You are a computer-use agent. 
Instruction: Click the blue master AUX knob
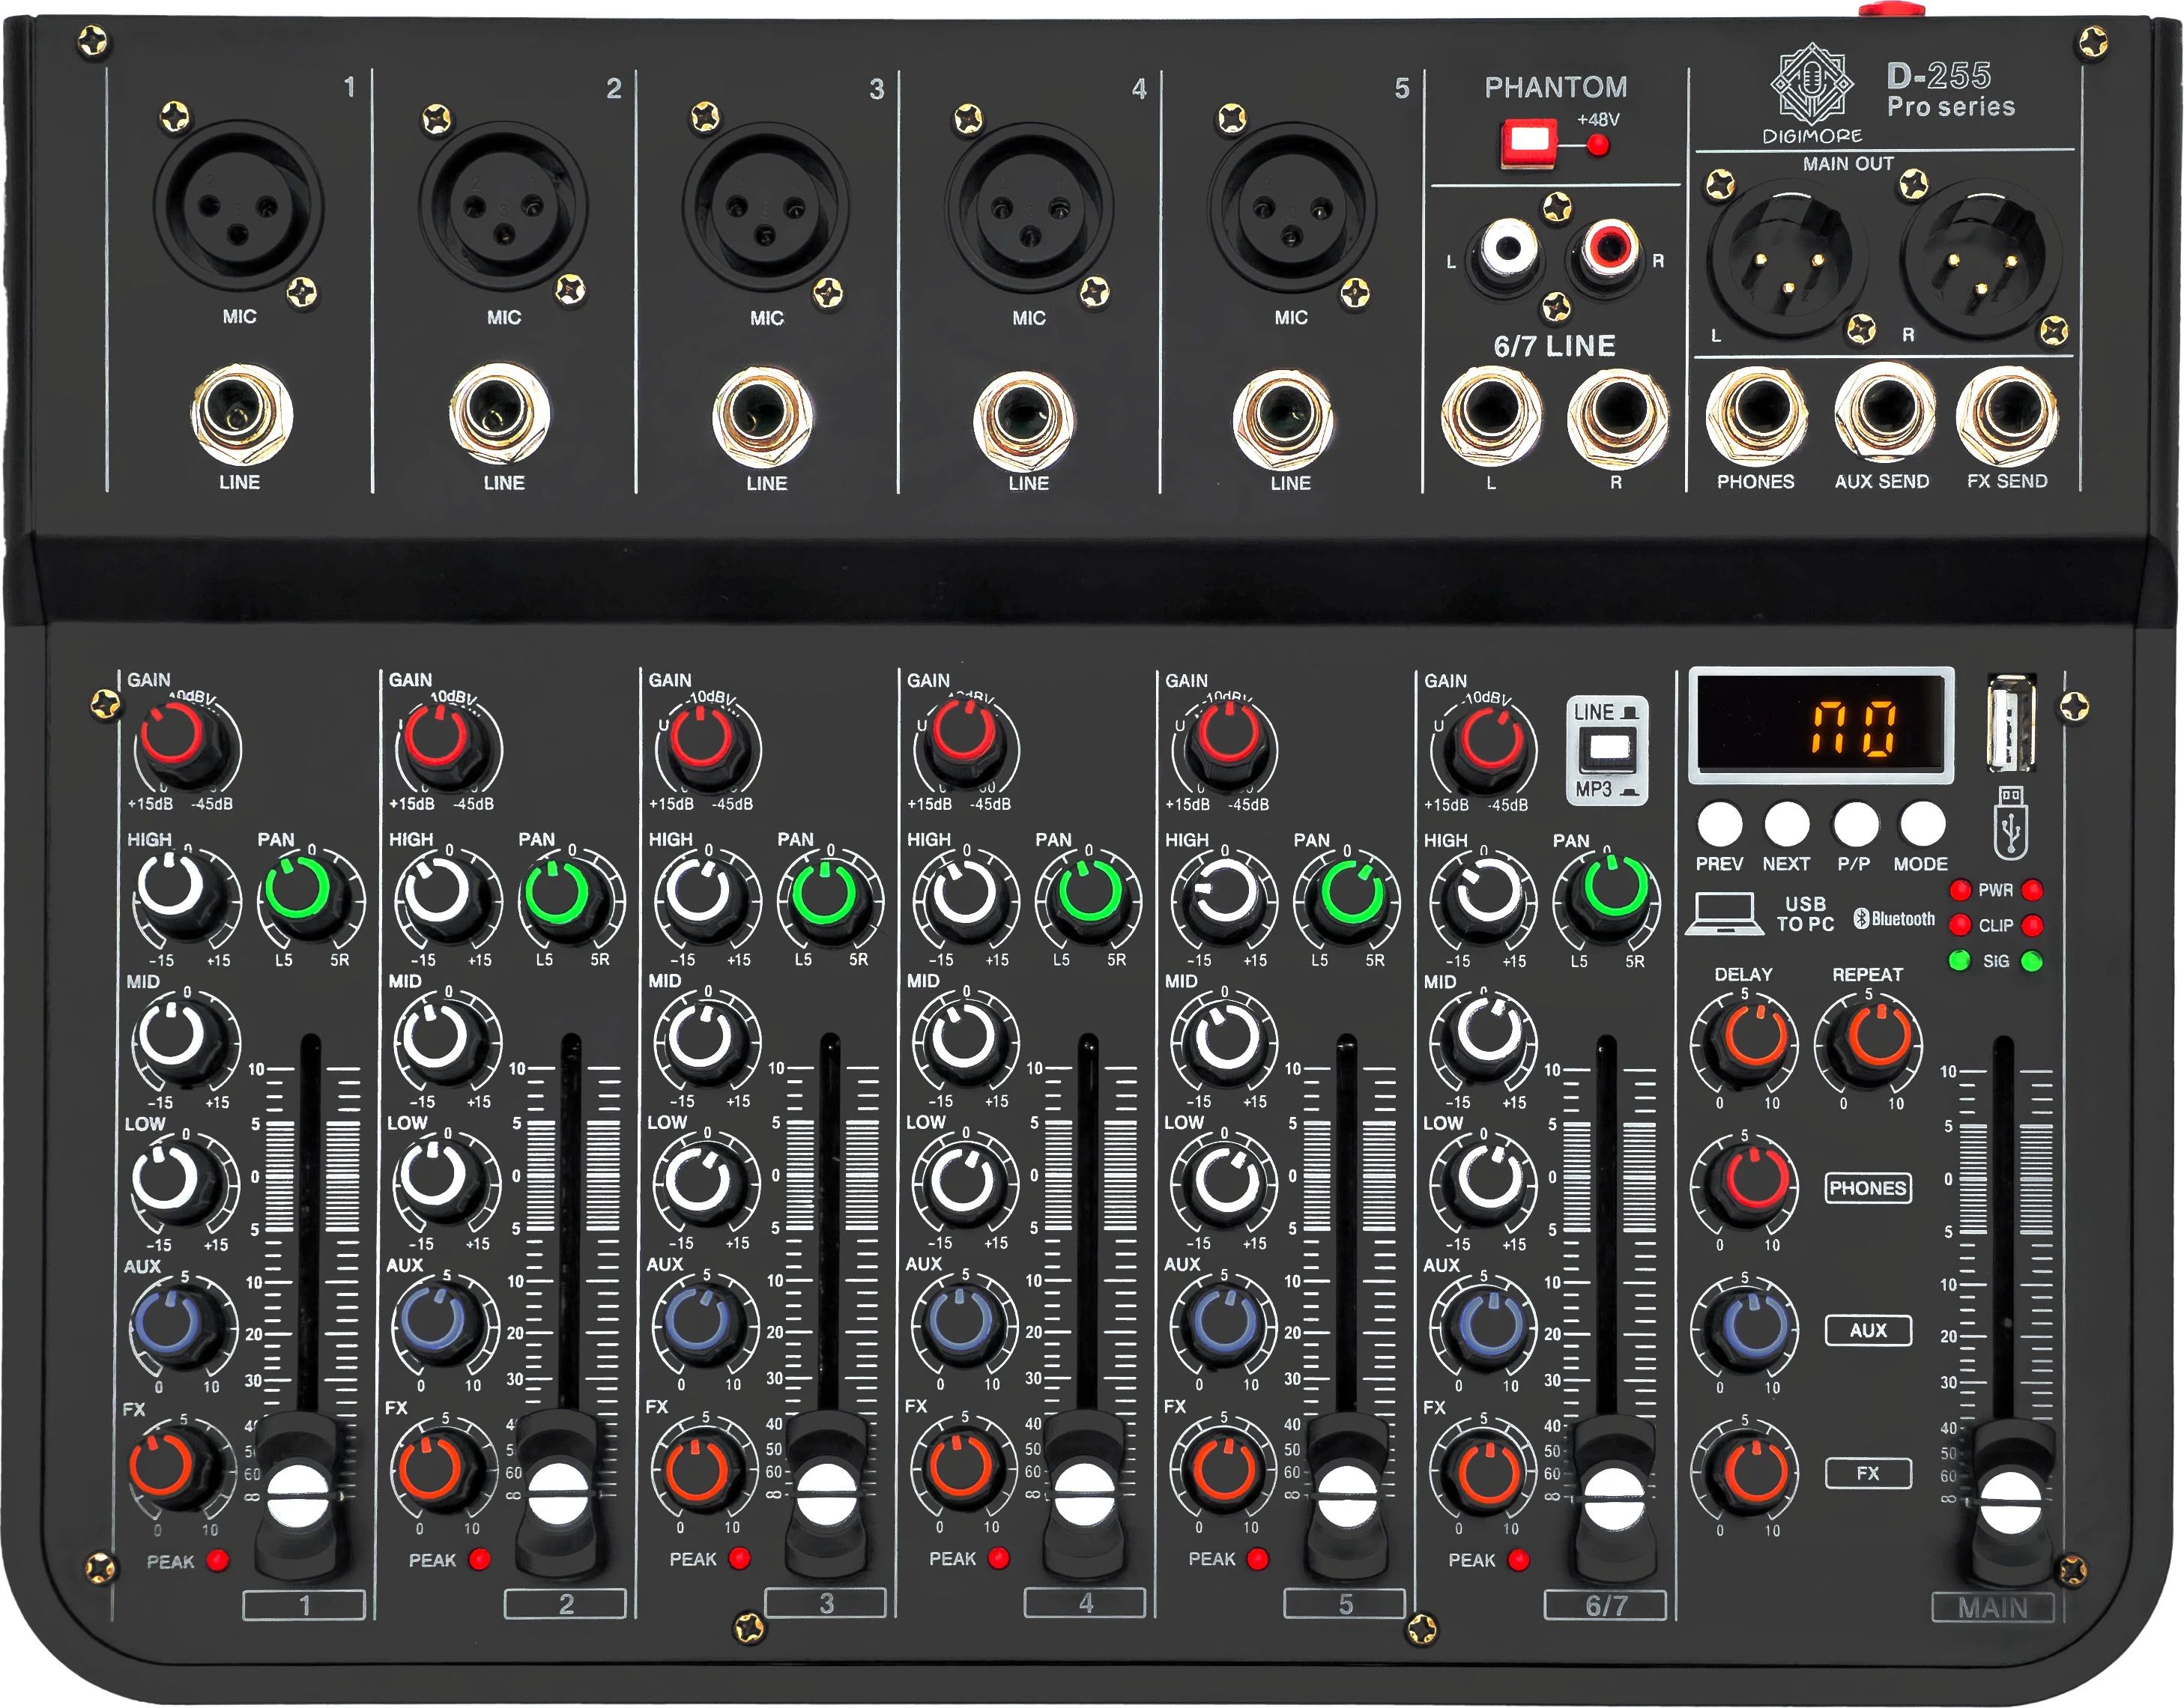pos(1751,1327)
